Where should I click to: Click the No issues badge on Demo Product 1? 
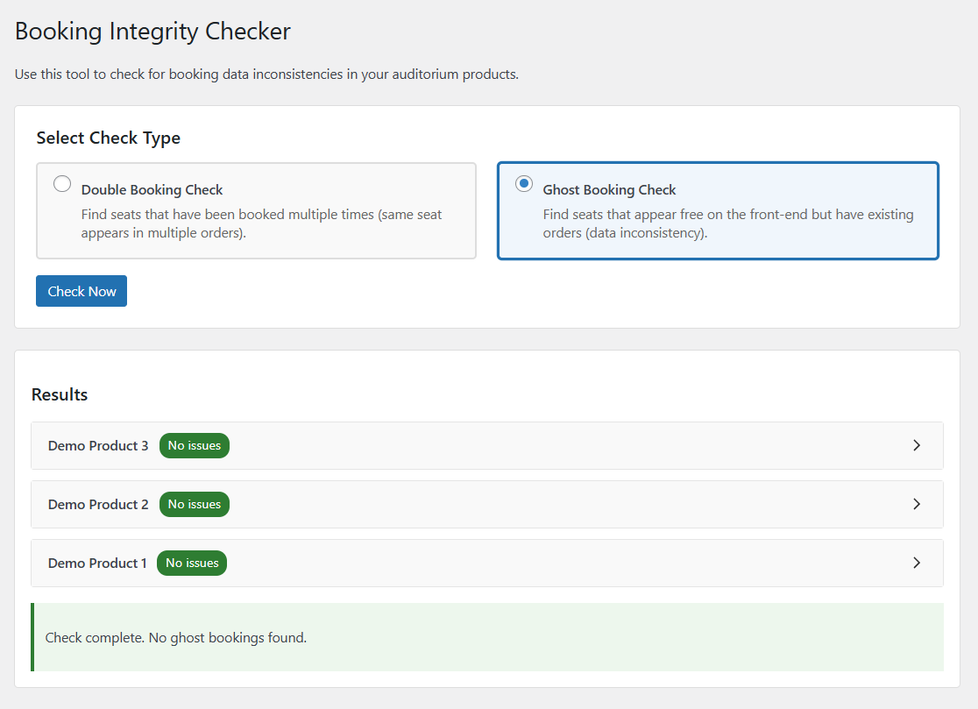(192, 563)
